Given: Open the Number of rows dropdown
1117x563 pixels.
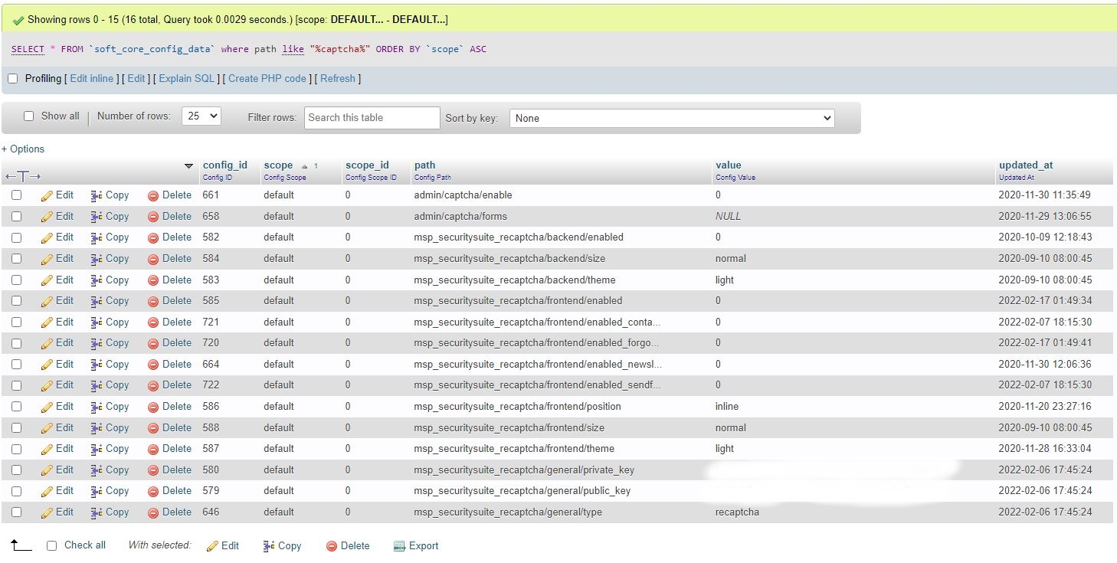Looking at the screenshot, I should point(202,116).
